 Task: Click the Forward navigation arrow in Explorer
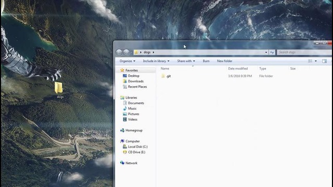(126, 52)
